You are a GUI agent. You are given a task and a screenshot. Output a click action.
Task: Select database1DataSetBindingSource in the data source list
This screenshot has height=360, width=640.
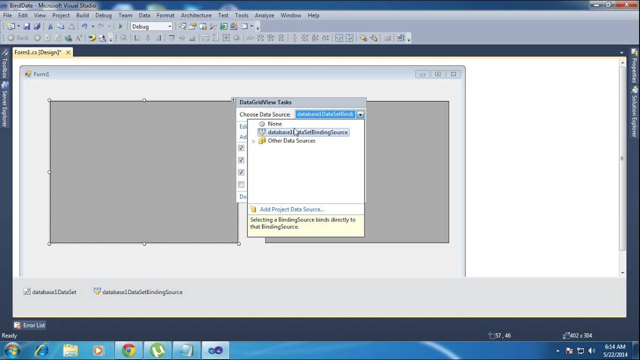click(x=303, y=132)
